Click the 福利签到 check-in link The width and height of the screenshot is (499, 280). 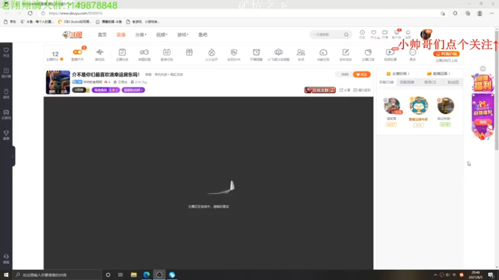[x=362, y=90]
